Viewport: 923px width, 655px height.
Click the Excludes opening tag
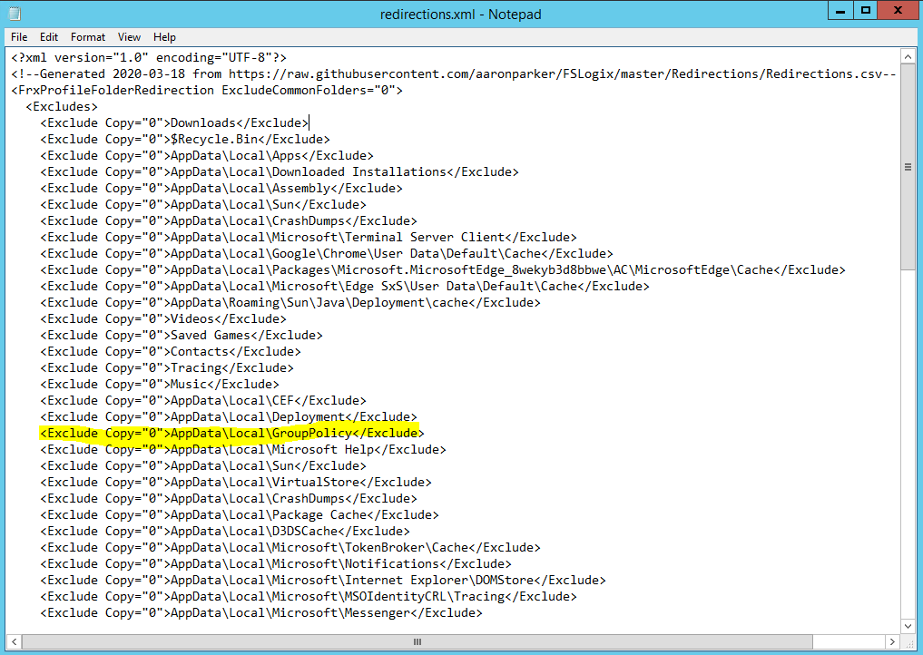pyautogui.click(x=62, y=106)
